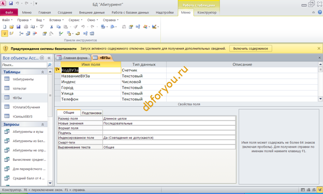Click the Индексированное поле property value
This screenshot has height=194, width=323.
pyautogui.click(x=169, y=138)
